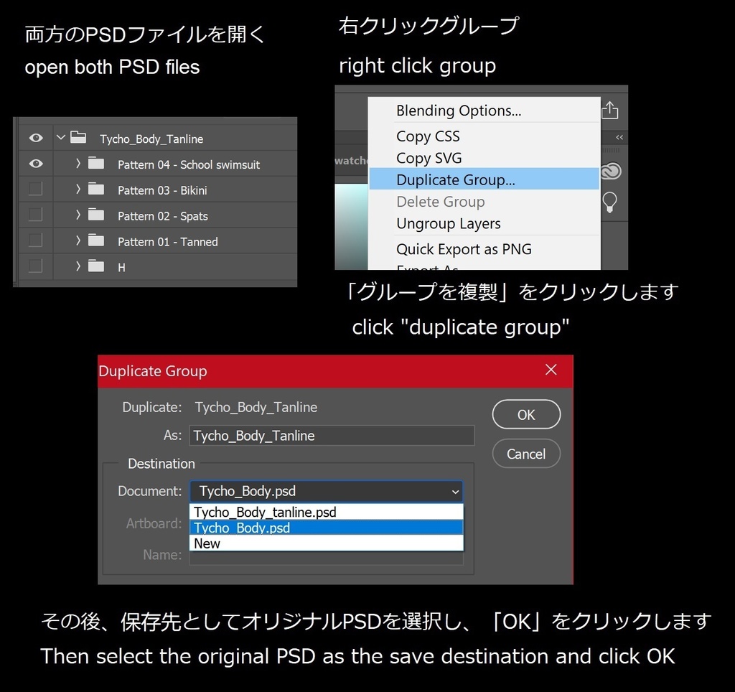
Task: Click the red X to close Duplicate Group
Action: pyautogui.click(x=551, y=370)
